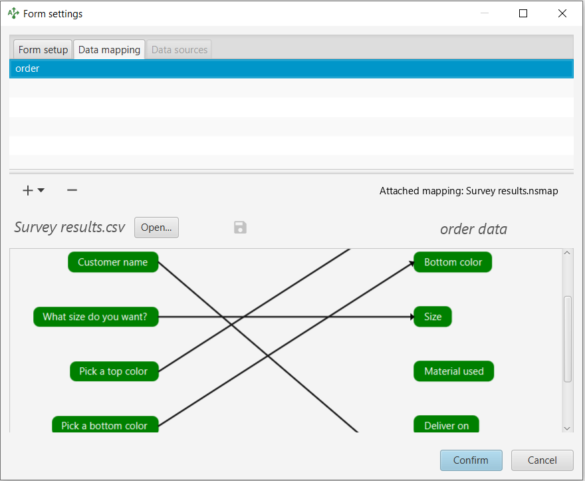The image size is (585, 481).
Task: Click the save mapping disk icon
Action: (x=240, y=227)
